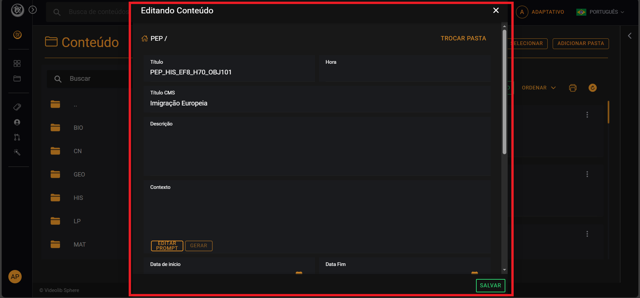The image size is (640, 298).
Task: Click scrollbar up arrow in dialog
Action: point(504,26)
